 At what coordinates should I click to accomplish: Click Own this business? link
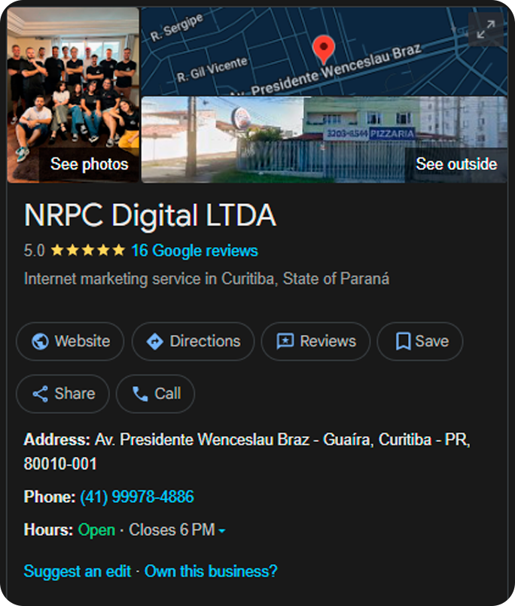click(x=211, y=571)
